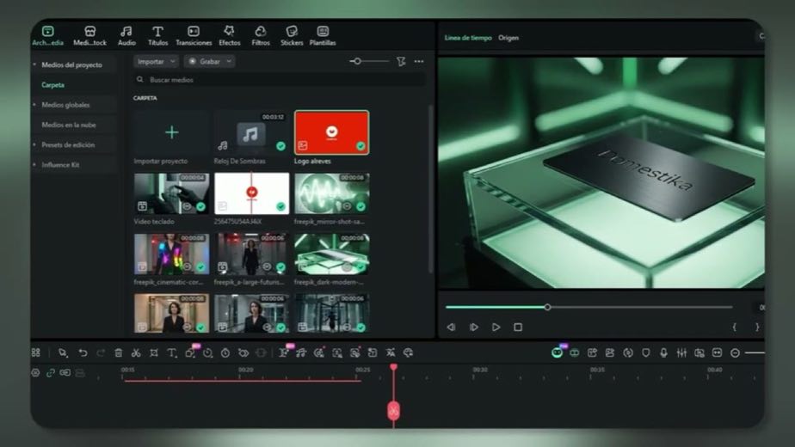Select the Línea de tiempo preview tab
Screen dimensions: 795x447
(x=468, y=38)
